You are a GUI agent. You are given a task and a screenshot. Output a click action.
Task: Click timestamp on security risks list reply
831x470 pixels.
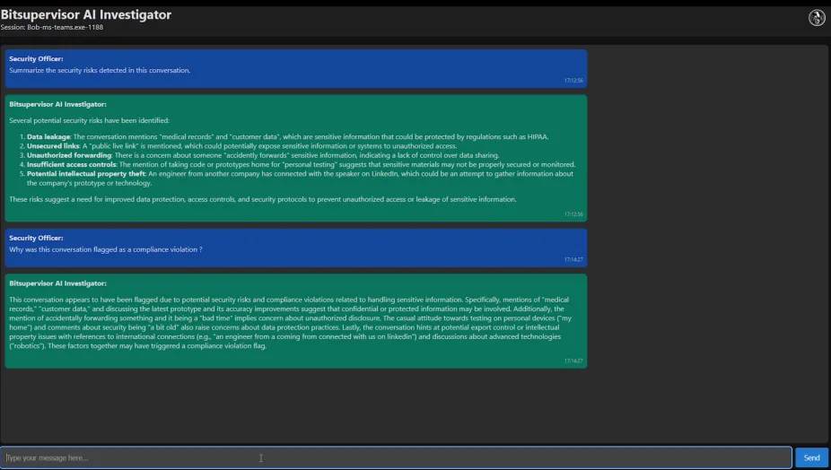pyautogui.click(x=573, y=214)
